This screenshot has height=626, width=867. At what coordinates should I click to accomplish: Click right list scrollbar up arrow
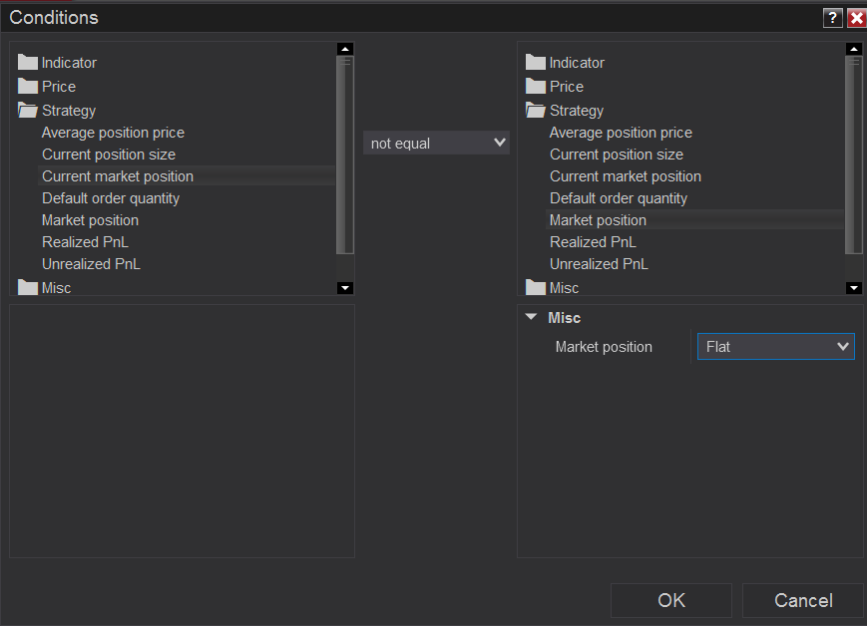[x=853, y=49]
